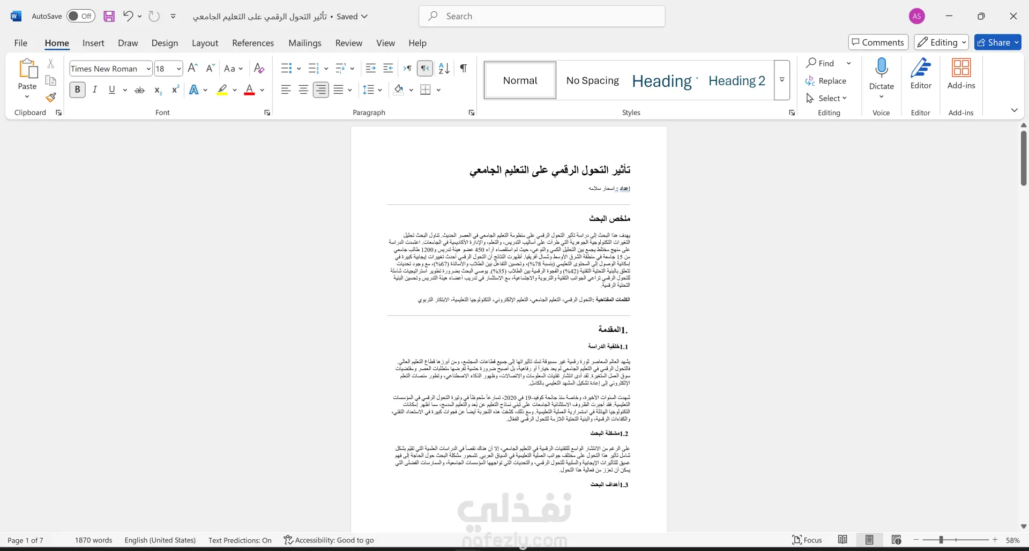This screenshot has width=1029, height=551.
Task: Expand numbering list dropdown
Action: coord(326,69)
